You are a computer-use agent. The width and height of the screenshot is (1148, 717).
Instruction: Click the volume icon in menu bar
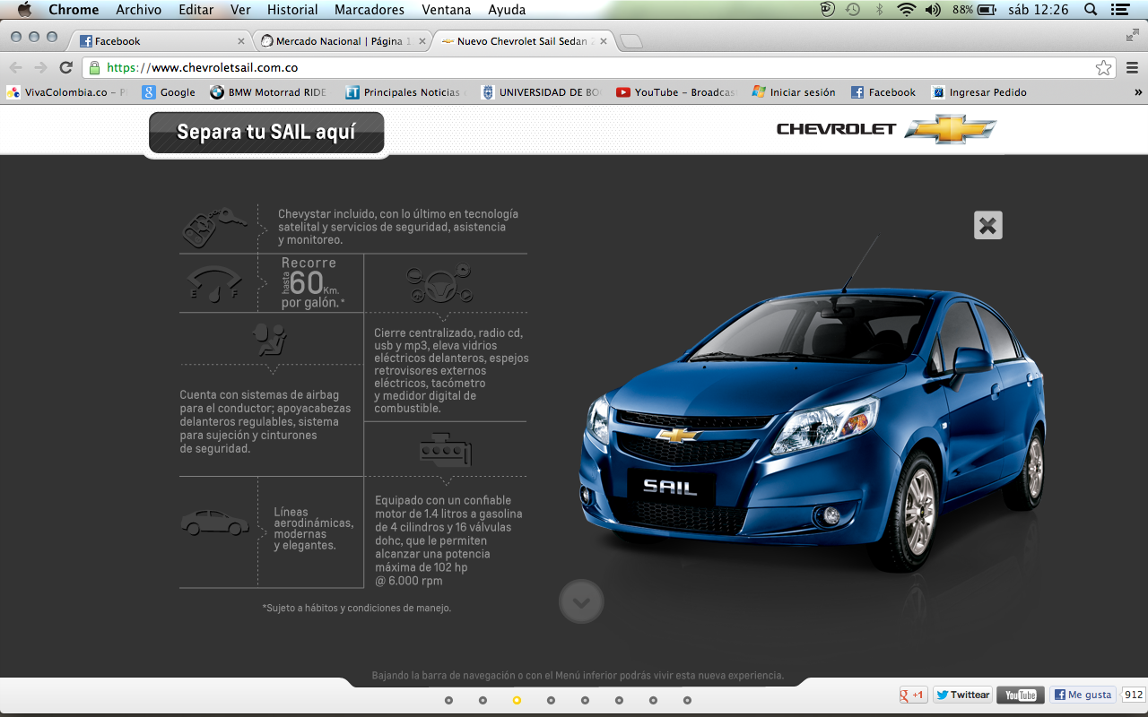934,10
